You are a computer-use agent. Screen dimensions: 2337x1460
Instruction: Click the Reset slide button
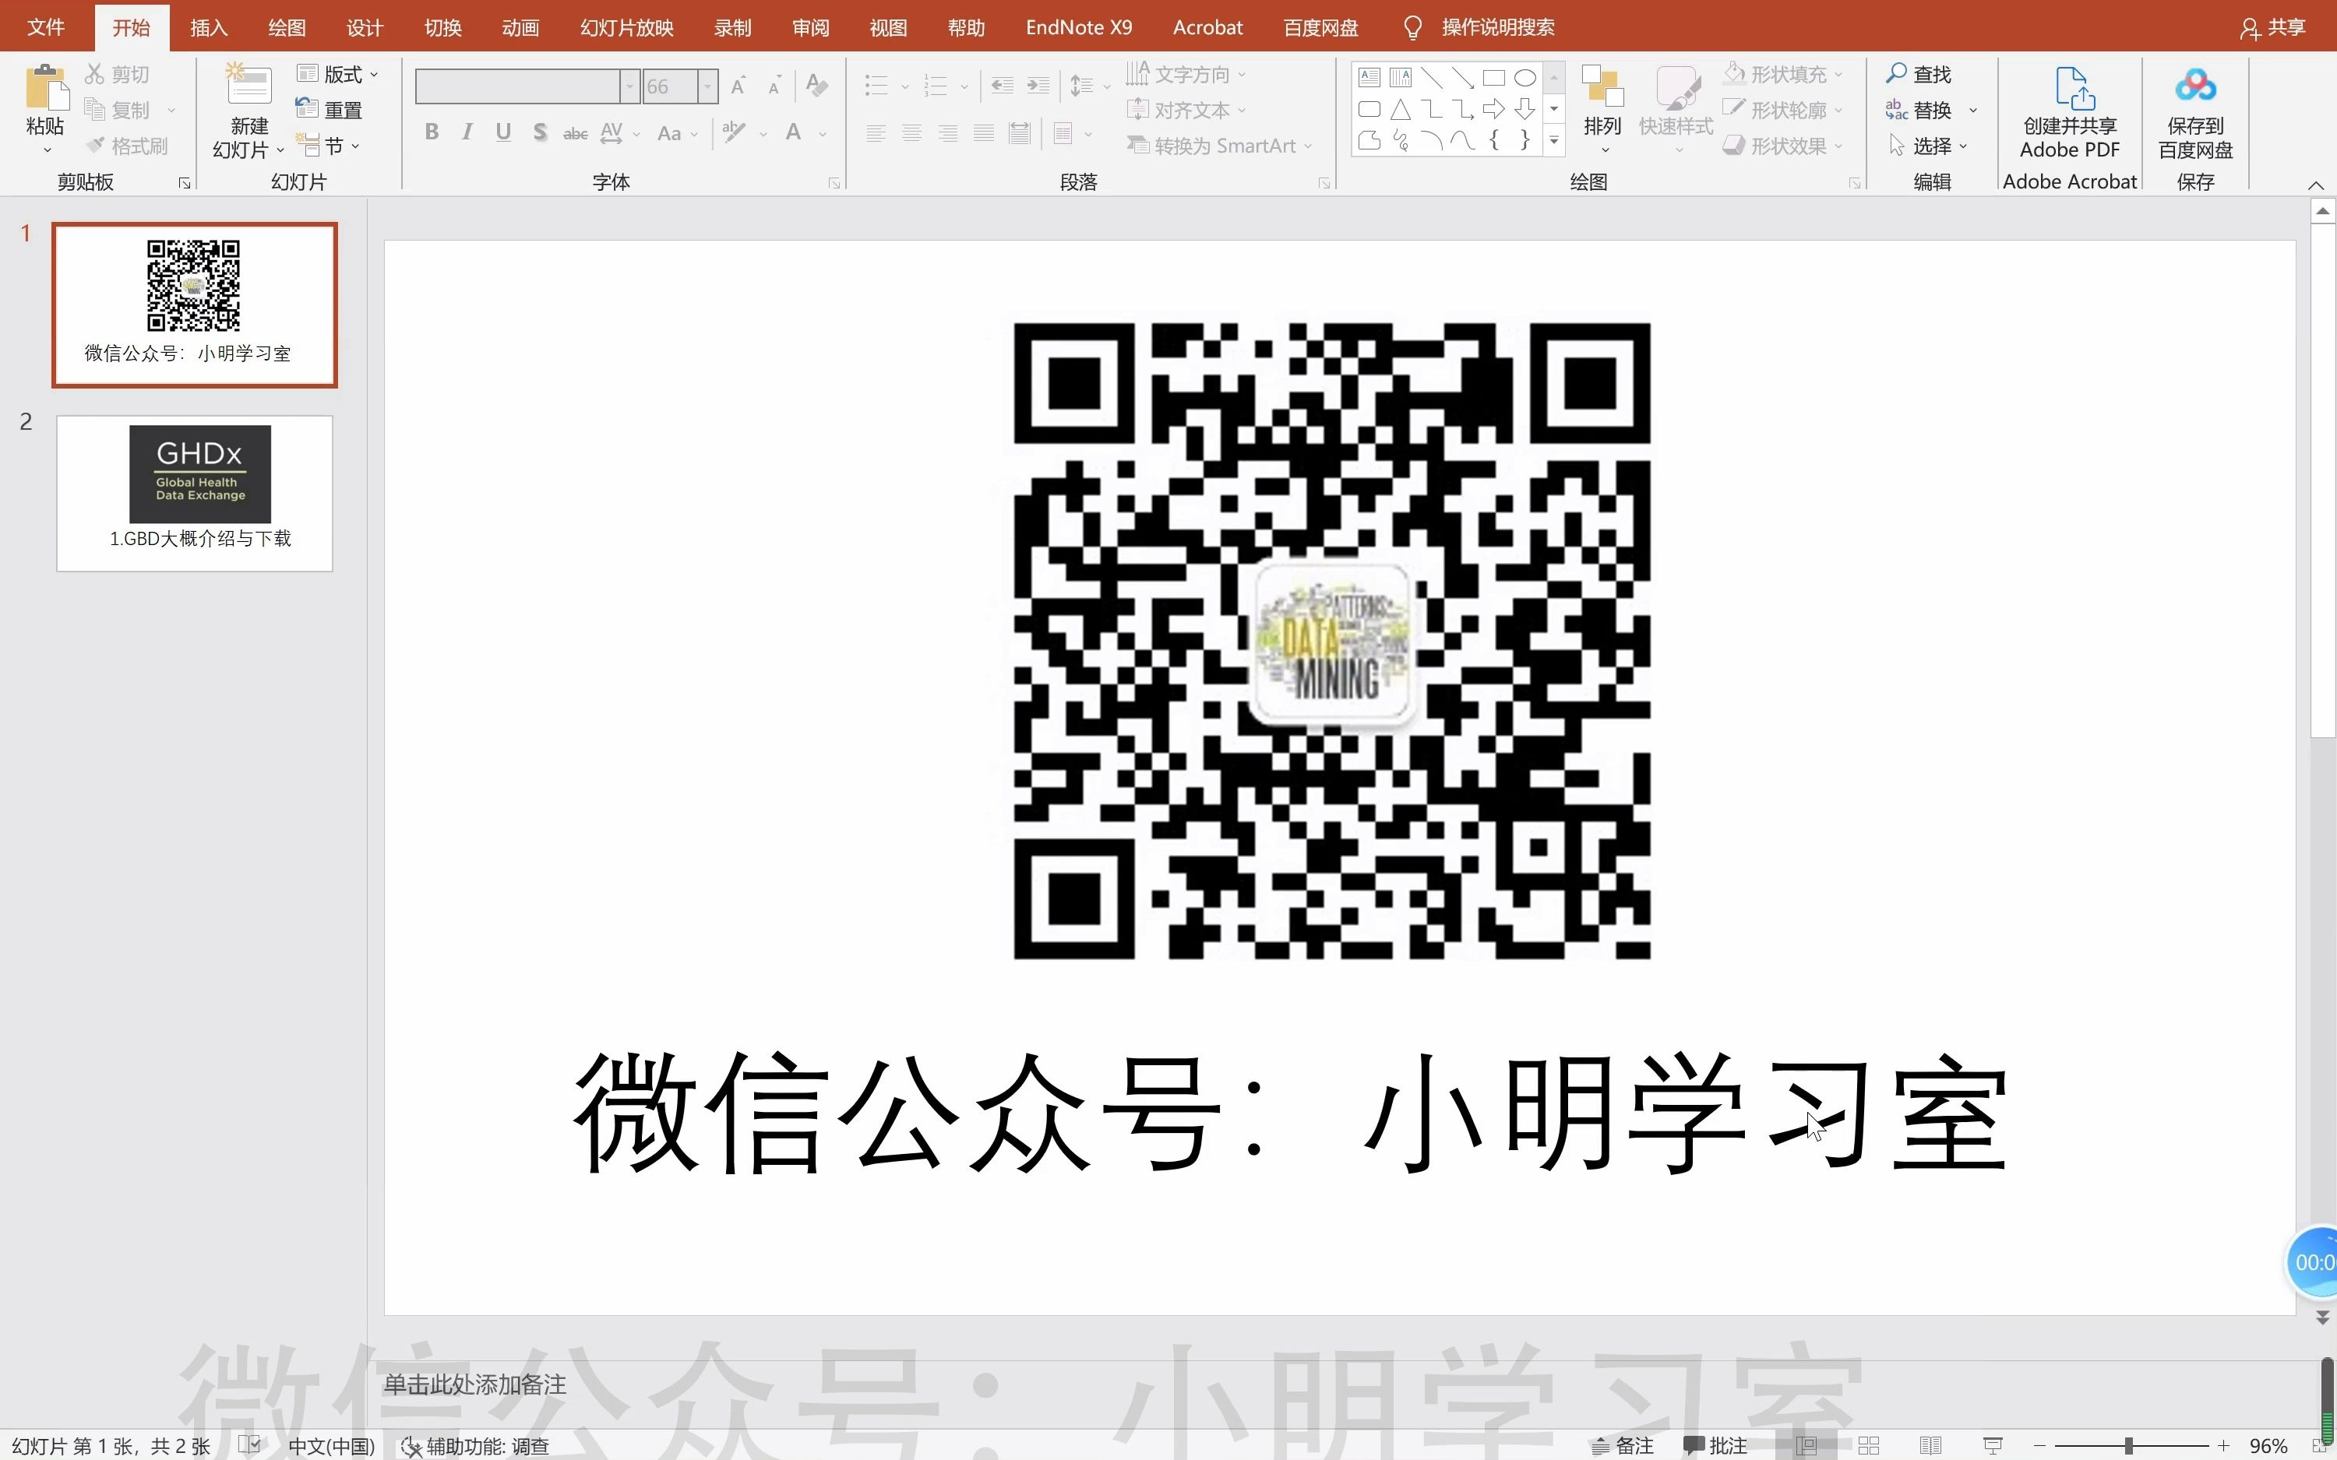click(330, 110)
